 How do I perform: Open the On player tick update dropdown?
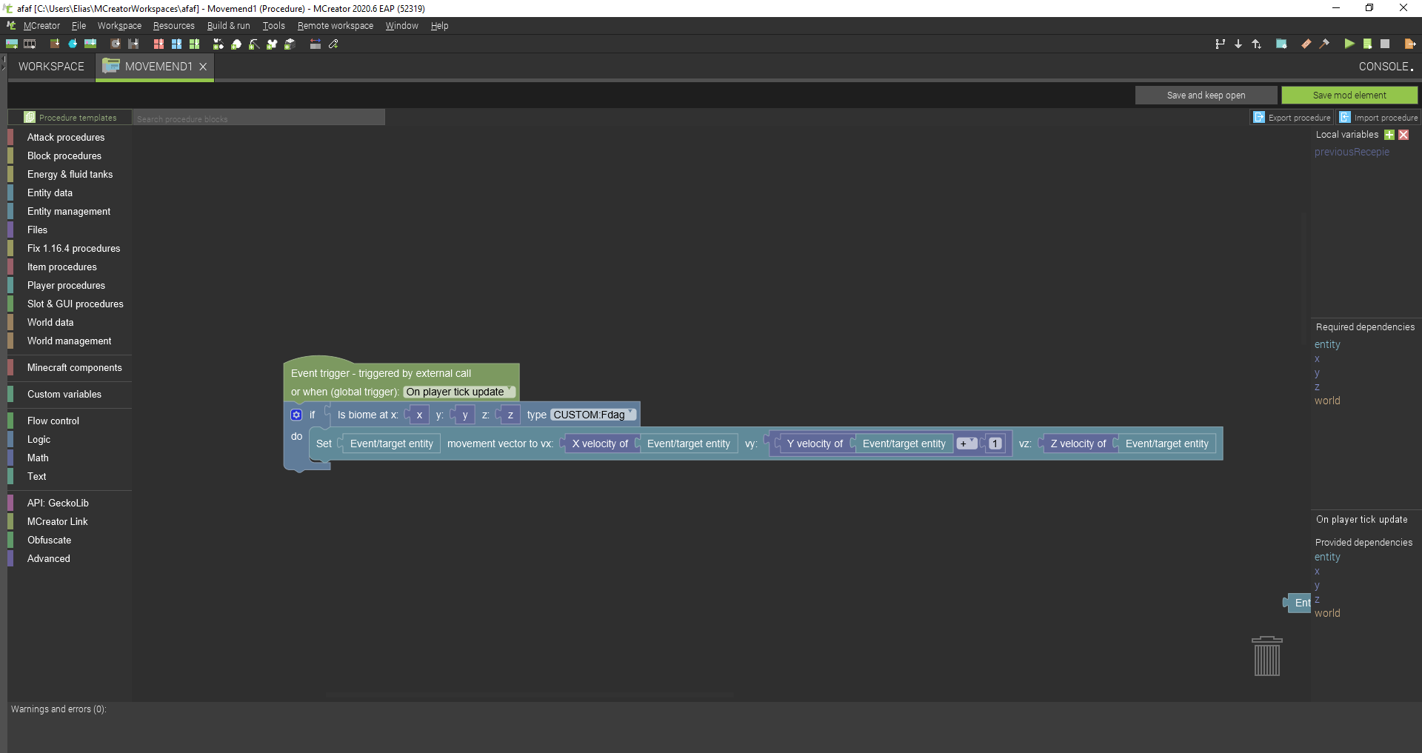(x=459, y=392)
